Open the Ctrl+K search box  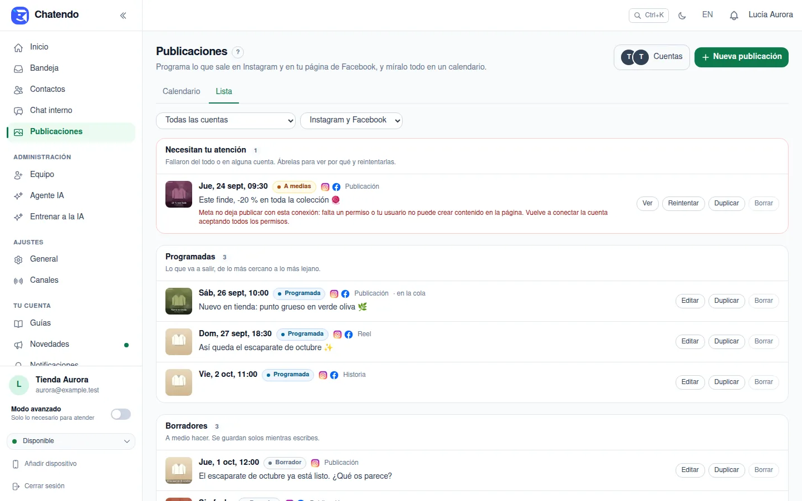click(649, 16)
